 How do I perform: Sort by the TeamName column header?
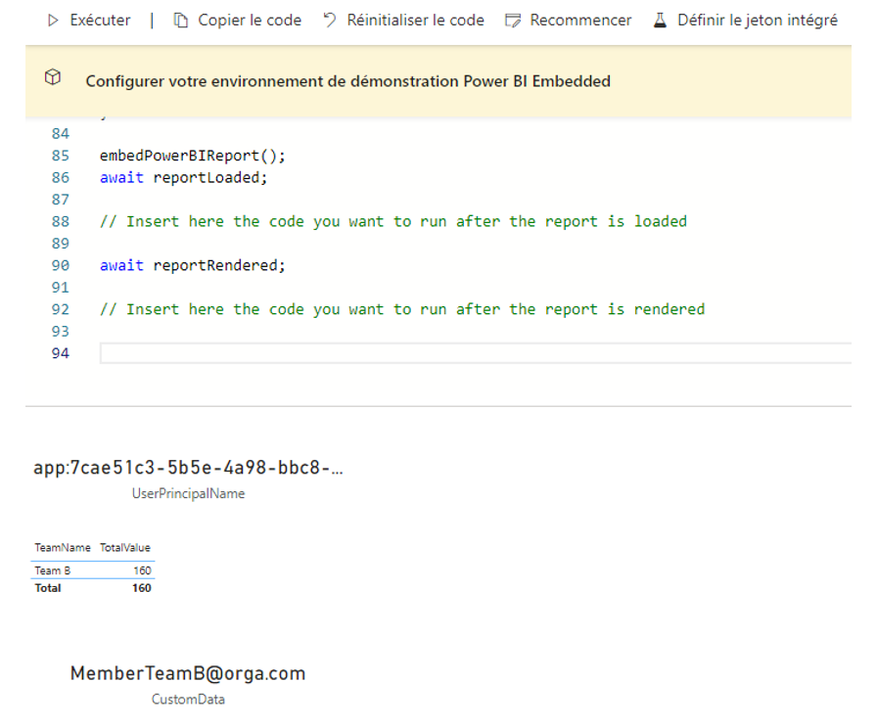tap(62, 547)
